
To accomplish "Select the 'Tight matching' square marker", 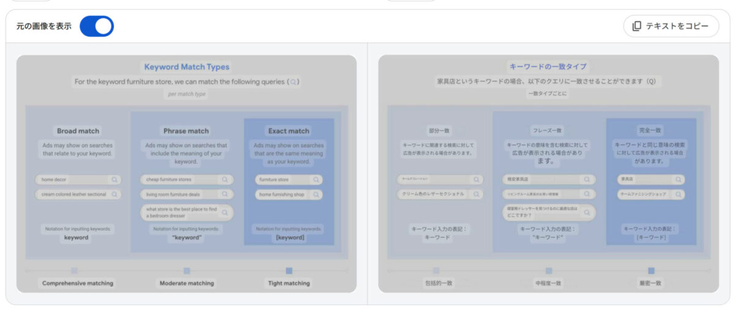I will point(289,270).
